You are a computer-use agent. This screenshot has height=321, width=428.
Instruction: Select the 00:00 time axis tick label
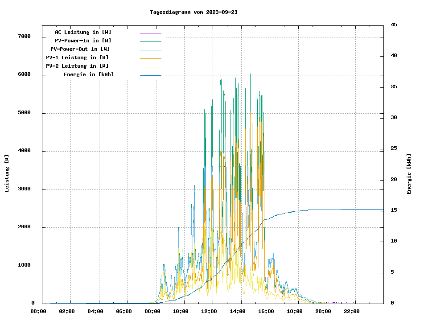pos(38,311)
